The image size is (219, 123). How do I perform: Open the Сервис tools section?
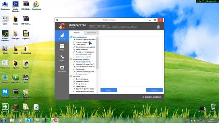(x=62, y=58)
